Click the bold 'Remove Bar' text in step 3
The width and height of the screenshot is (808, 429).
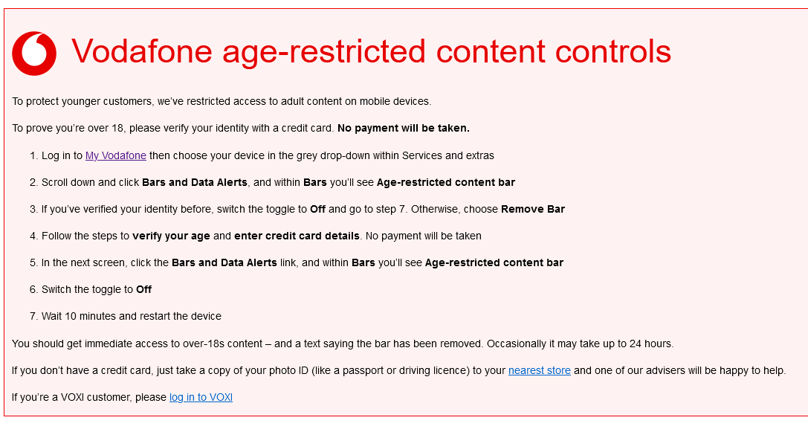click(x=533, y=210)
